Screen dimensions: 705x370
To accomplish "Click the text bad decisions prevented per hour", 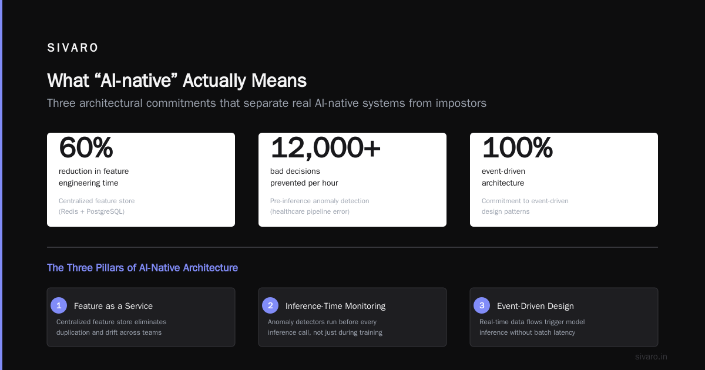I will click(304, 177).
